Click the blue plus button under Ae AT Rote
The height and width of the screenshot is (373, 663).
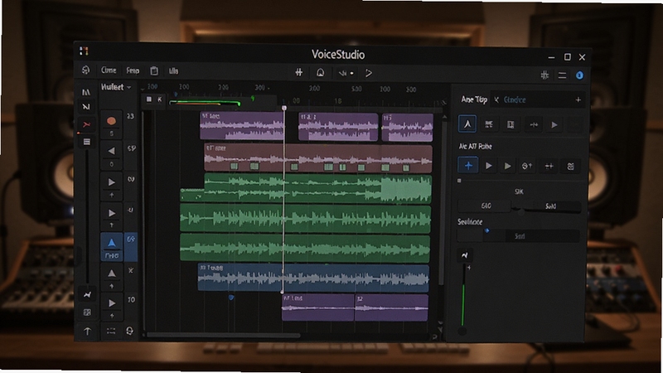coord(468,165)
